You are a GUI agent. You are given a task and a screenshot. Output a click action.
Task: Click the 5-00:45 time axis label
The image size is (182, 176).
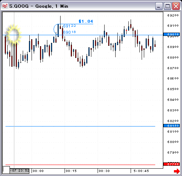tap(141, 171)
